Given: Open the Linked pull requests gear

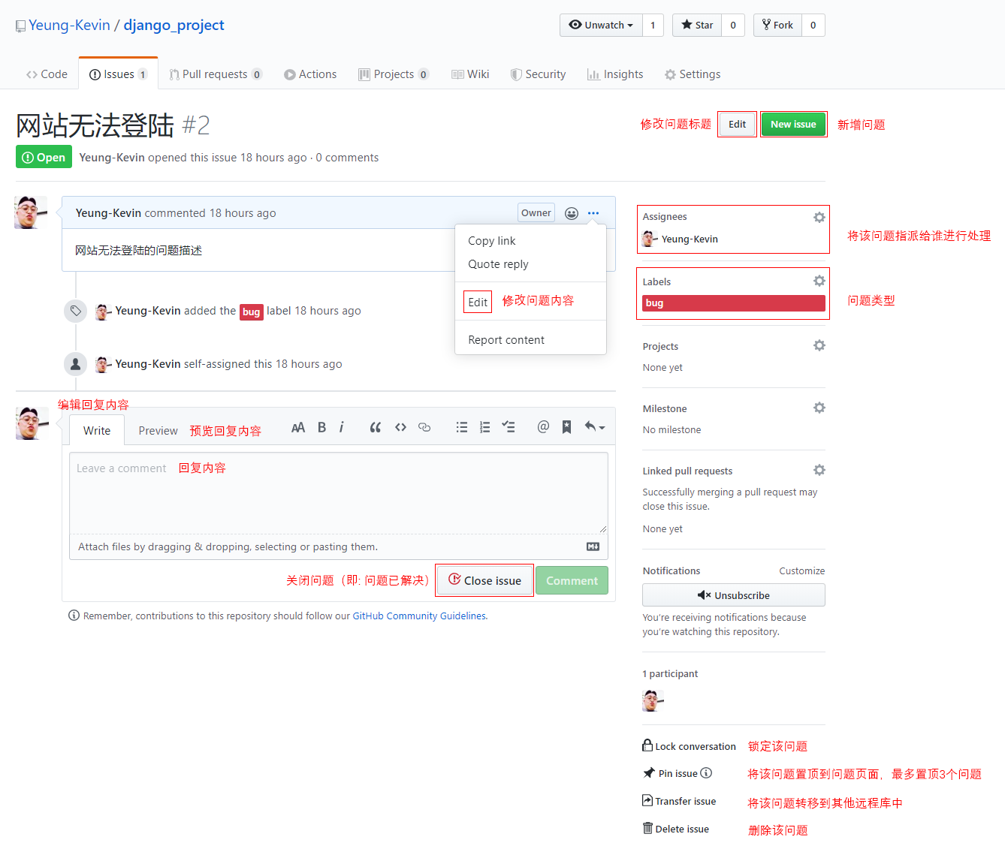Looking at the screenshot, I should [819, 470].
